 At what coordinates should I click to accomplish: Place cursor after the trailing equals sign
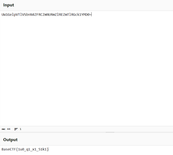coord(92,15)
